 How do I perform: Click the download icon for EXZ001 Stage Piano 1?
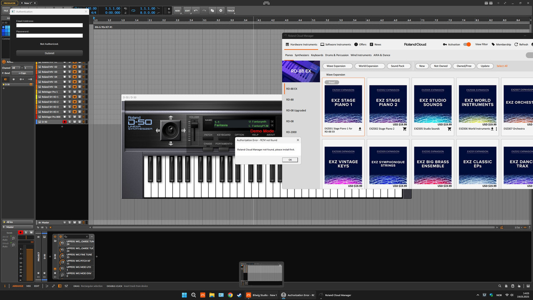click(360, 129)
